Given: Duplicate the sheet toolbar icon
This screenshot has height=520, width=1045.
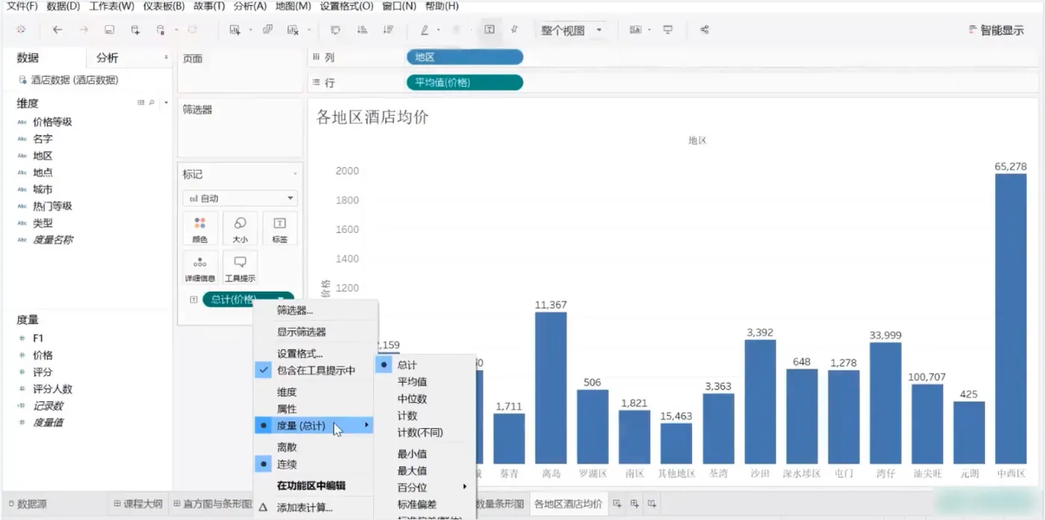Looking at the screenshot, I should click(x=267, y=30).
